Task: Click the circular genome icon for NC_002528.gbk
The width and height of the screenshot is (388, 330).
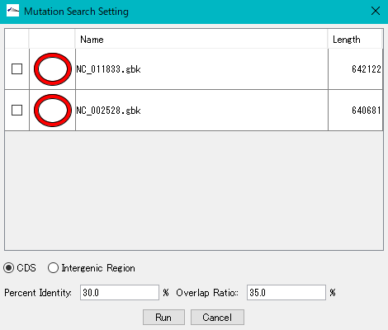Action: click(x=53, y=111)
